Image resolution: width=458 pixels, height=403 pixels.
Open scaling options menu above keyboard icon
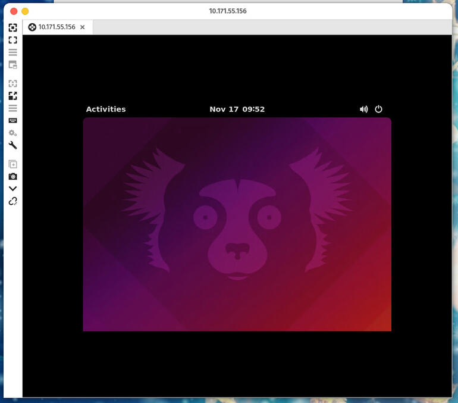point(12,108)
